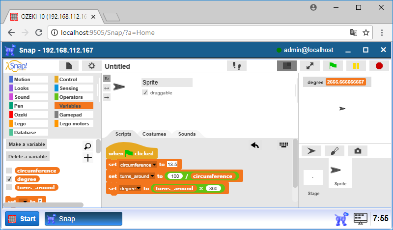Select the Gamepad block category

pyautogui.click(x=74, y=115)
